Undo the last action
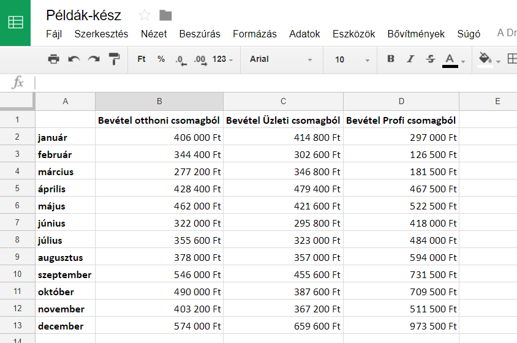The width and height of the screenshot is (517, 343). click(74, 59)
